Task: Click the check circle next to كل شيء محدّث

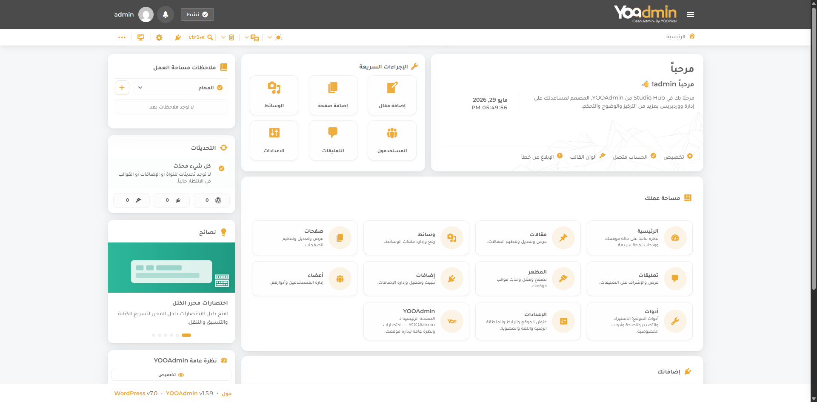Action: click(221, 168)
